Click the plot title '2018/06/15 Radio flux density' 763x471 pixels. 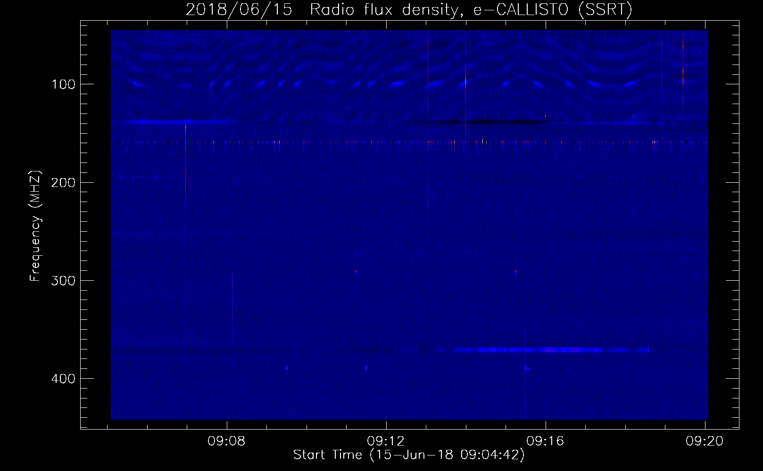pyautogui.click(x=322, y=10)
